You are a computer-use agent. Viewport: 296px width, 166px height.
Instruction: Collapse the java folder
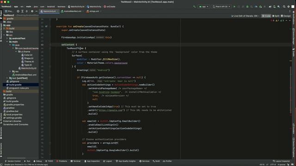(10, 45)
